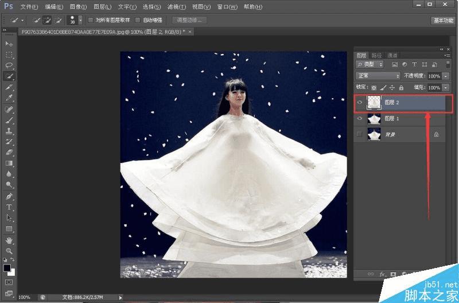Select the Pen tool
The width and height of the screenshot is (459, 303).
pos(9,196)
